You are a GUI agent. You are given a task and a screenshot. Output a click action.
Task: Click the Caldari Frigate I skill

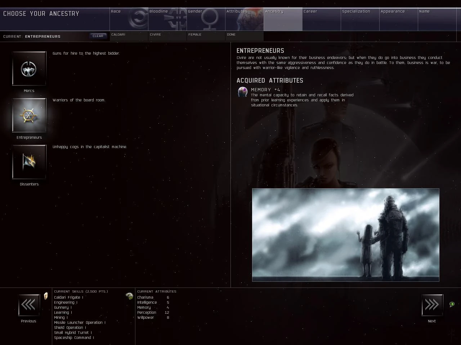pos(68,297)
